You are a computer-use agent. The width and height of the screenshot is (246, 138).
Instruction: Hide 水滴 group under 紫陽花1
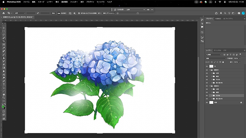pyautogui.click(x=207, y=73)
